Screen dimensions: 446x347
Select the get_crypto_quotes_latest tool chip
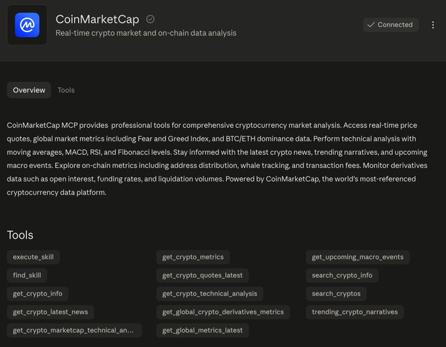(203, 275)
